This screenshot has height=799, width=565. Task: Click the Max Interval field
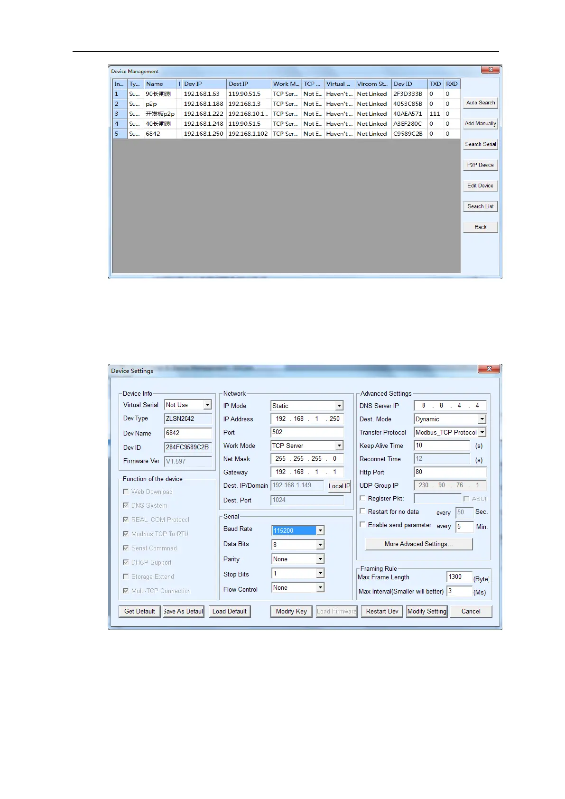(459, 591)
